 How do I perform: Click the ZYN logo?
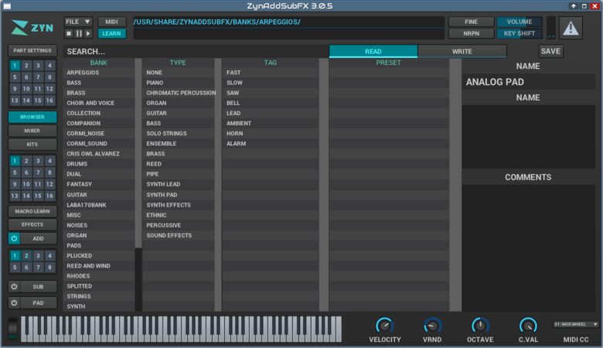coord(32,28)
